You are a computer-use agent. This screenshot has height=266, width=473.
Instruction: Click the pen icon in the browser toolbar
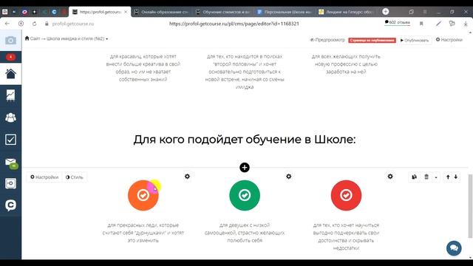(x=438, y=24)
